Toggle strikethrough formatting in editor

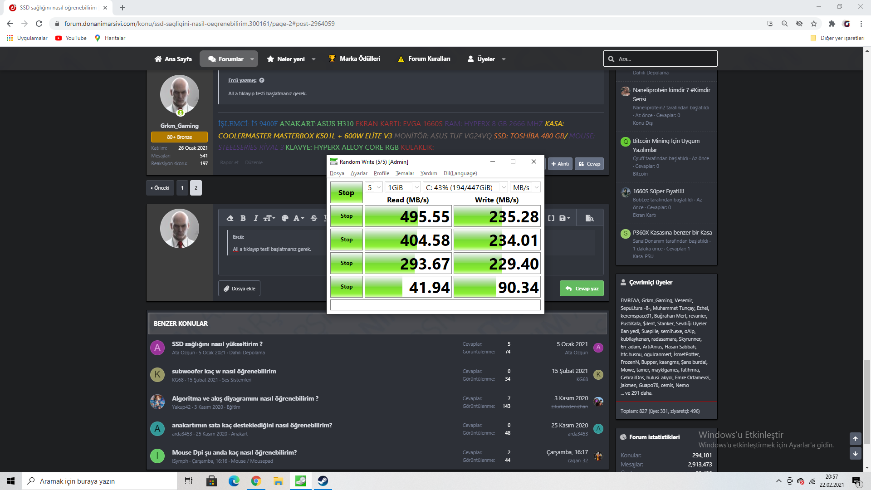(x=314, y=218)
